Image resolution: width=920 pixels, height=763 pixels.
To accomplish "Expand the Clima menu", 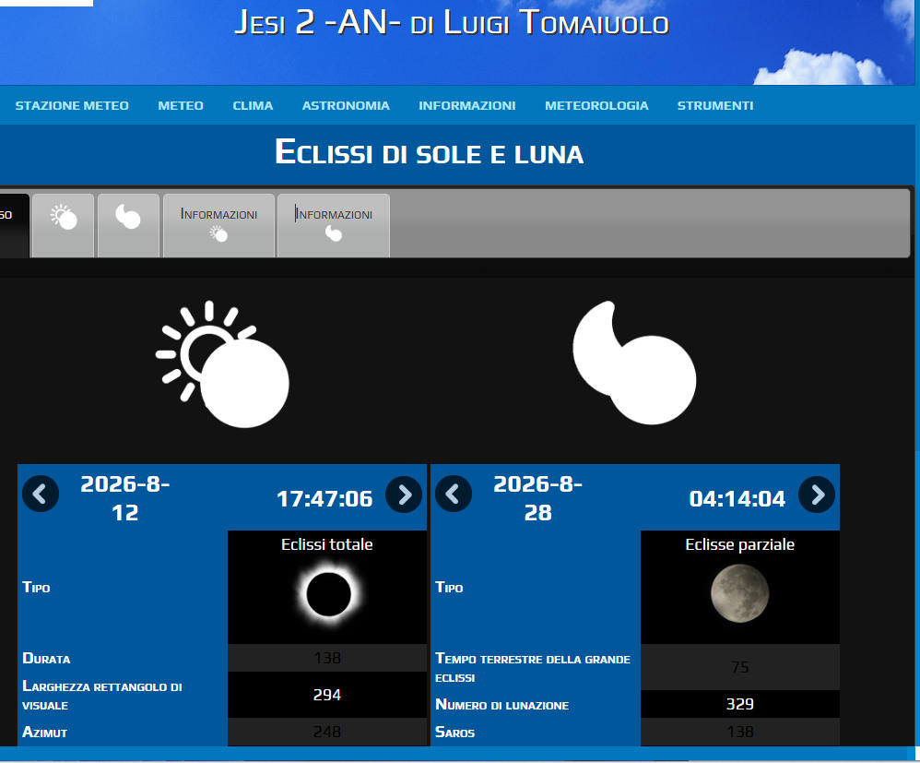I will pyautogui.click(x=253, y=106).
